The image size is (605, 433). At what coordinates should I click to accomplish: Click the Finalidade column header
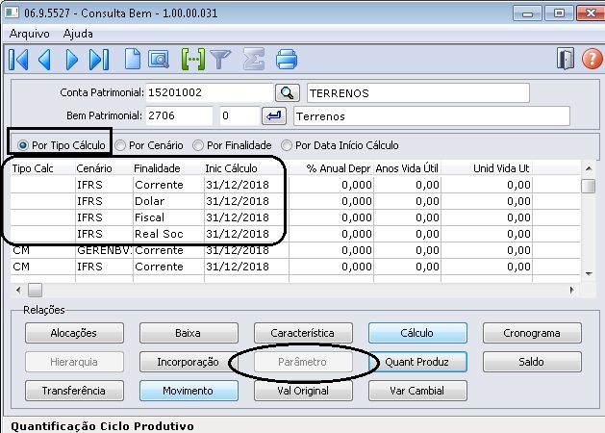click(x=168, y=168)
